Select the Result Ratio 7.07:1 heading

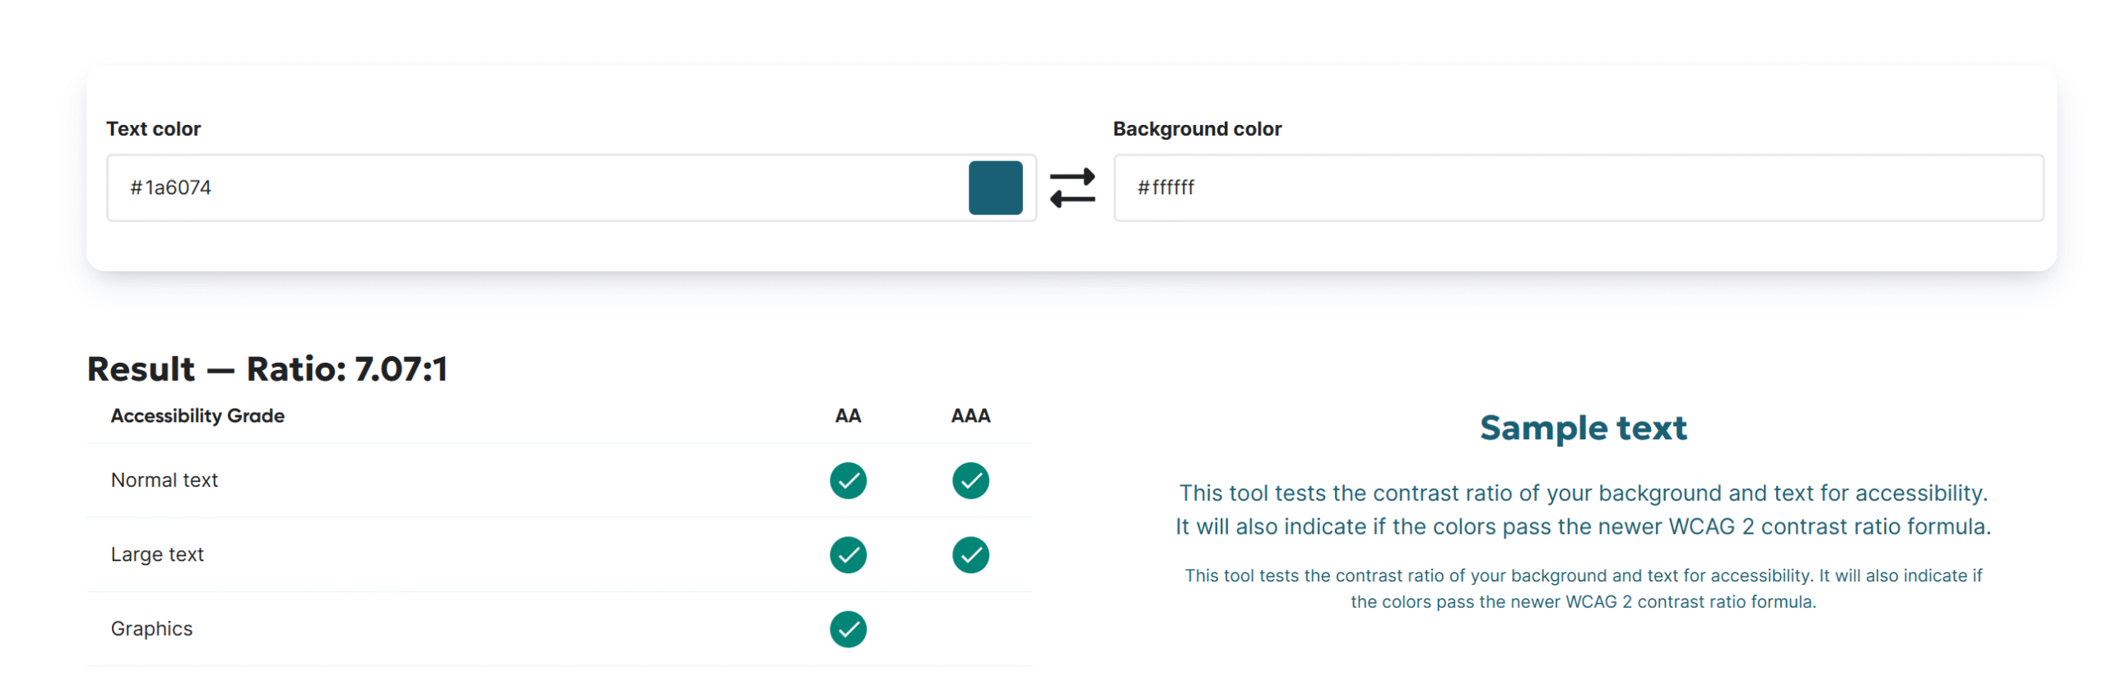267,369
